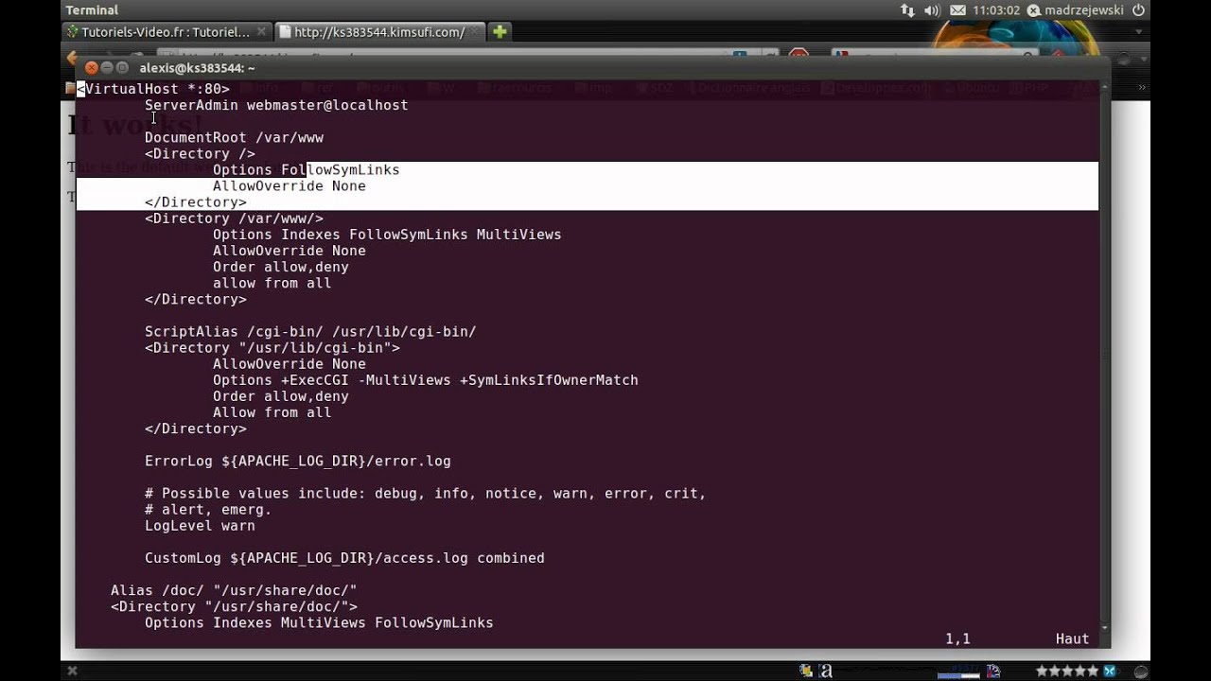This screenshot has height=681, width=1211.
Task: Open the mail envelope messaging menu
Action: [x=957, y=10]
